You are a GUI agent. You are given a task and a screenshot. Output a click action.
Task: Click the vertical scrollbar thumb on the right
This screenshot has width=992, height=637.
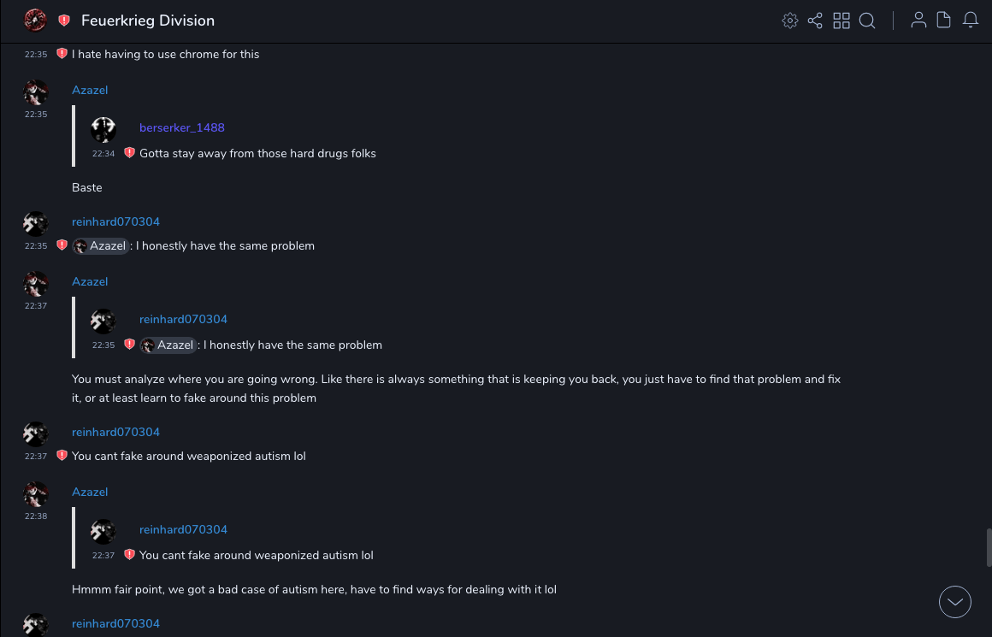pyautogui.click(x=989, y=547)
